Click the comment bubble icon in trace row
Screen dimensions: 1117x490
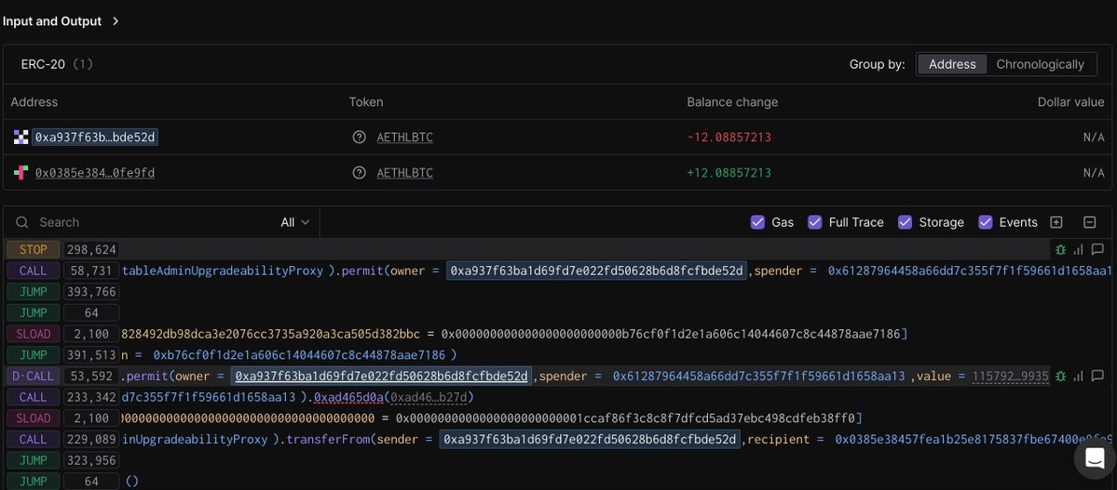1097,249
